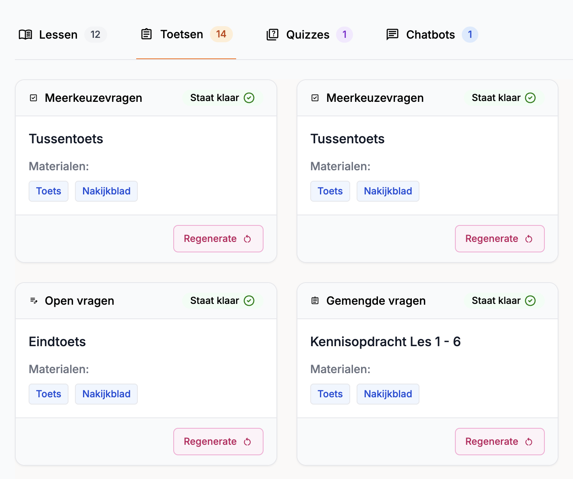The height and width of the screenshot is (479, 573).
Task: Open the Toets material for Eindtoets
Action: coord(48,394)
